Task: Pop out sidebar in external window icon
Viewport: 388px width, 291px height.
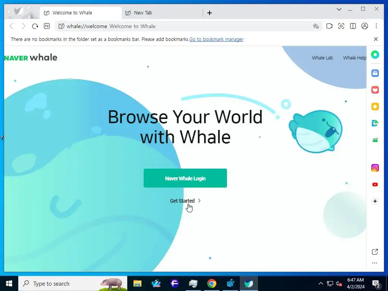Action: click(375, 252)
